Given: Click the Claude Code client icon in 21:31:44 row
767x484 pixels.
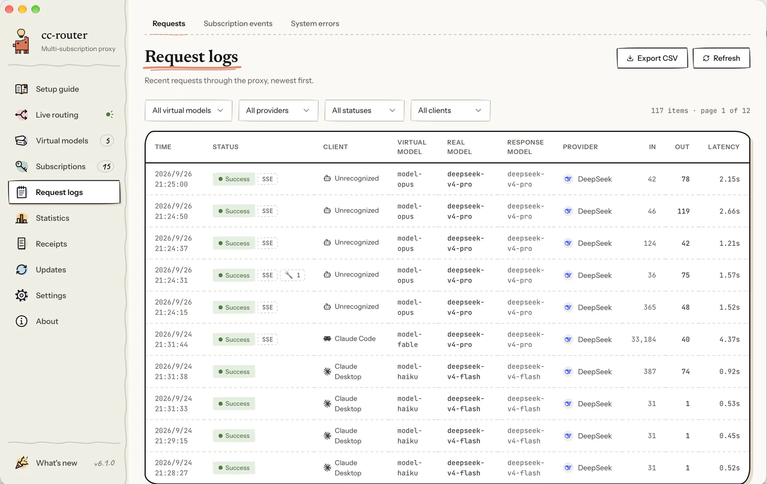Looking at the screenshot, I should click(327, 339).
